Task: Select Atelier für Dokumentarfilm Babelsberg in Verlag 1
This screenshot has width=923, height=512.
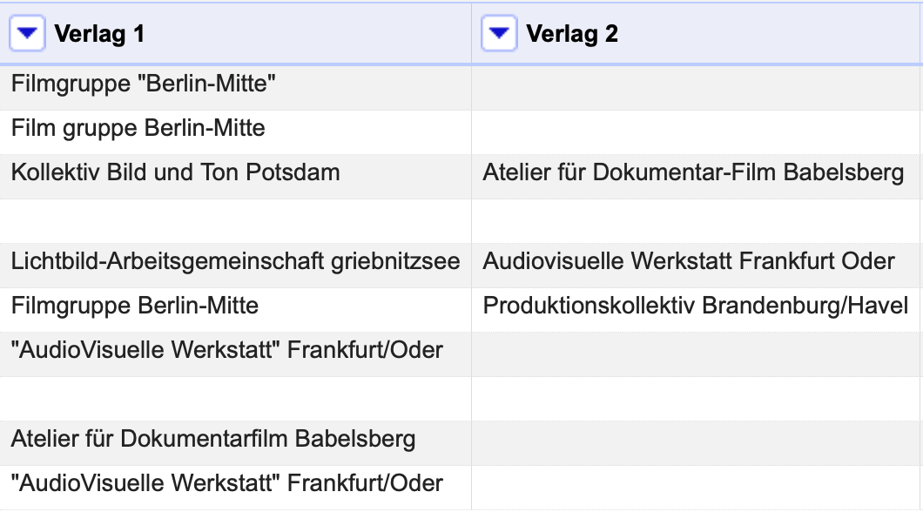Action: pos(213,439)
